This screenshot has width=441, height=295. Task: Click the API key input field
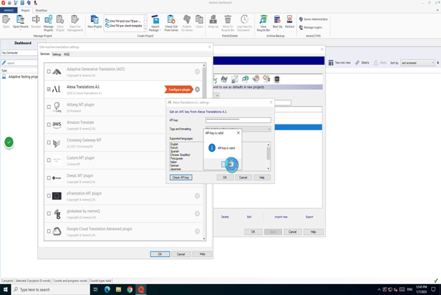click(238, 120)
